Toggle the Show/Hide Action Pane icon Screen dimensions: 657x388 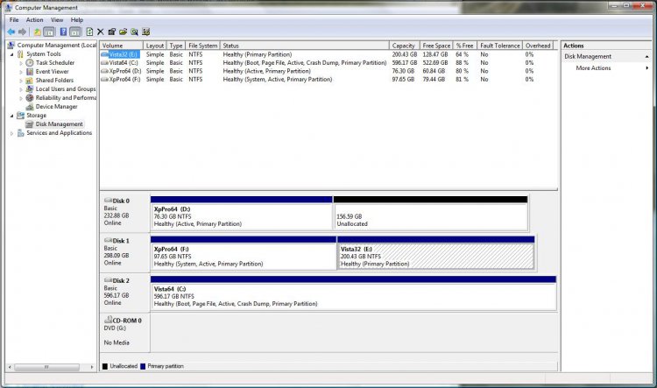point(75,32)
